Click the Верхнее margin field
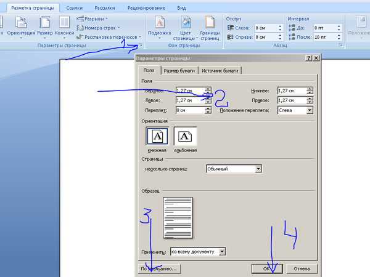Image resolution: width=370 pixels, height=277 pixels. (190, 90)
